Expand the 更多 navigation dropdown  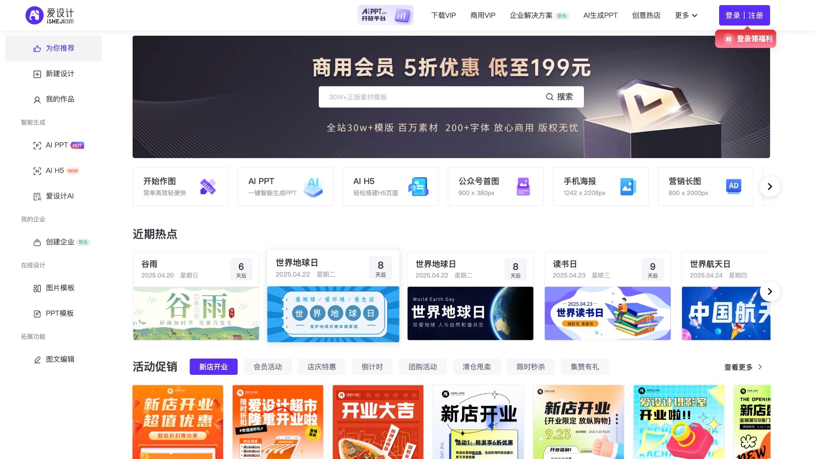tap(686, 15)
